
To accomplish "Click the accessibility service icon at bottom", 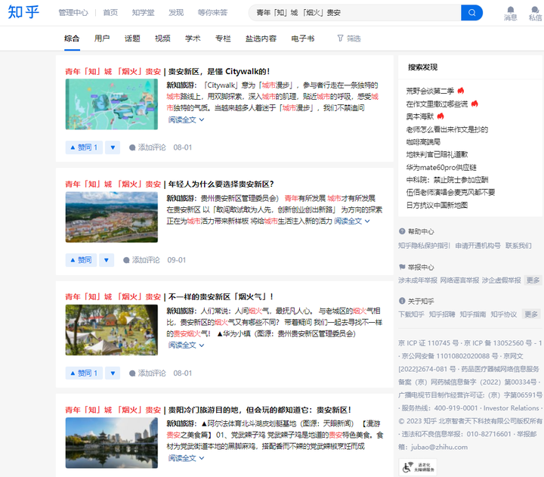I will click(418, 467).
